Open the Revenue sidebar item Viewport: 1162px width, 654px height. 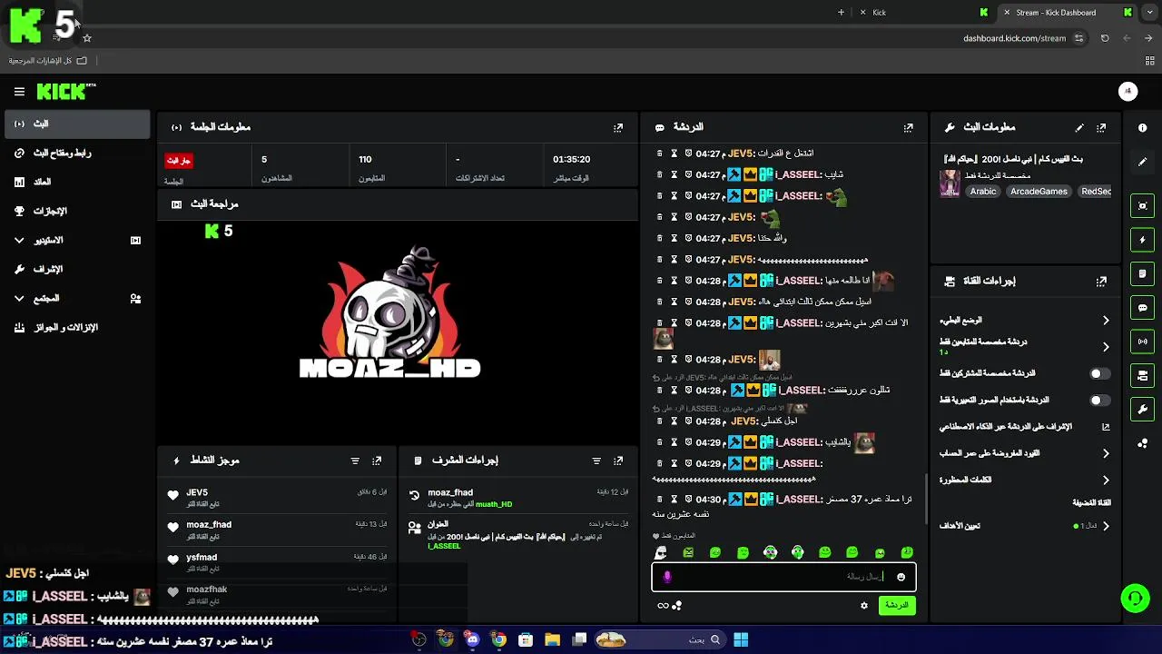(77, 183)
